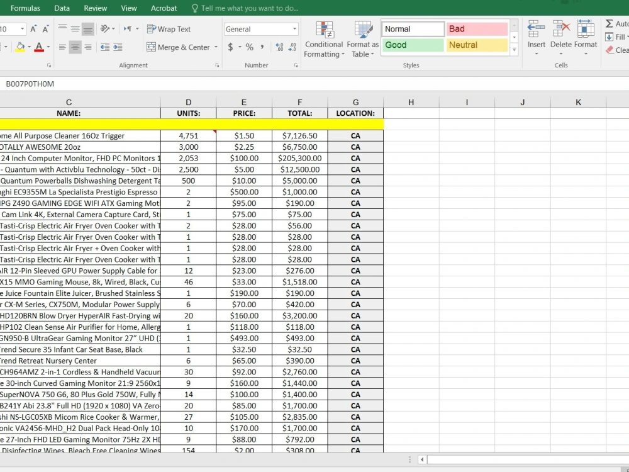The width and height of the screenshot is (629, 472).
Task: Click the text direction icon
Action: click(128, 29)
